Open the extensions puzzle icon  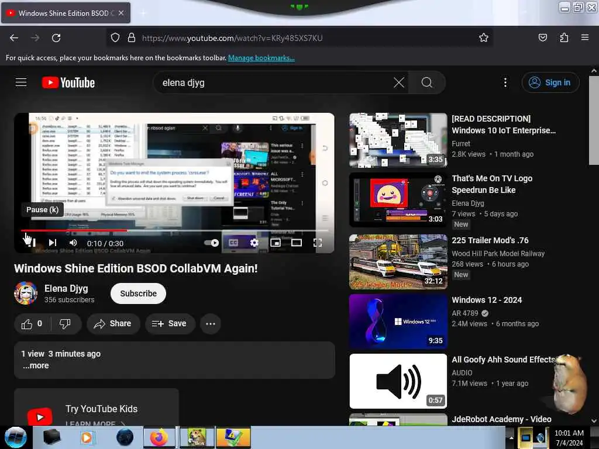[x=564, y=38]
